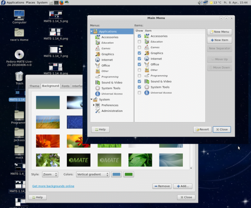The height and width of the screenshot is (208, 251).
Task: Launch Firefox from top panel
Action: tap(61, 3)
